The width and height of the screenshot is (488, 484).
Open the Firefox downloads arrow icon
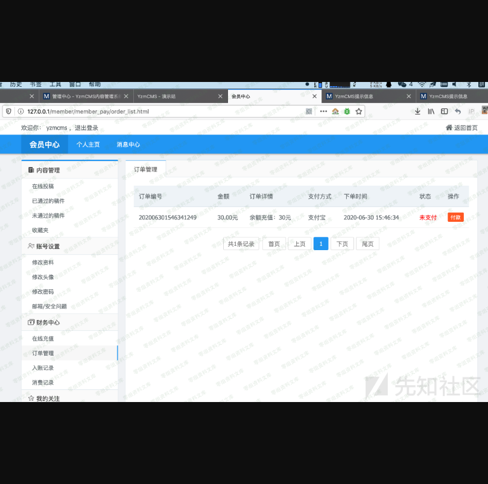point(417,112)
